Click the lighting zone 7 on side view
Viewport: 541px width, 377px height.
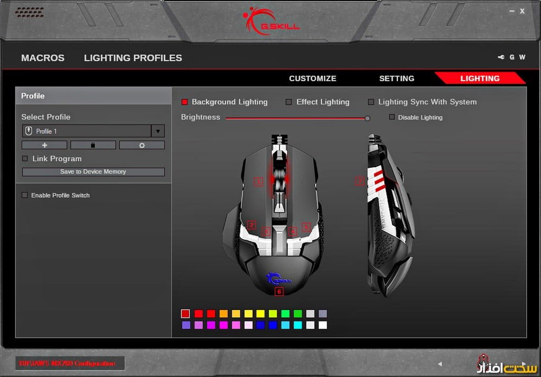(x=360, y=181)
